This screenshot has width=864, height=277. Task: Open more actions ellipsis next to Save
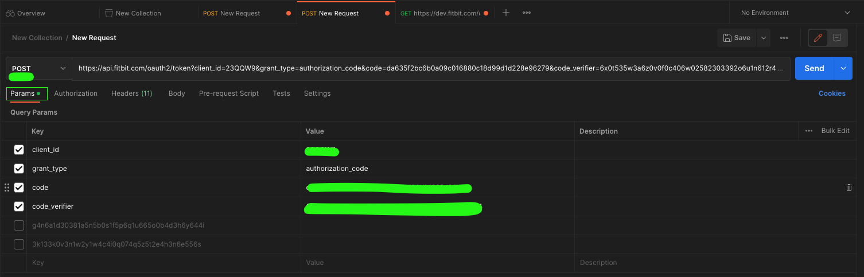pyautogui.click(x=784, y=38)
